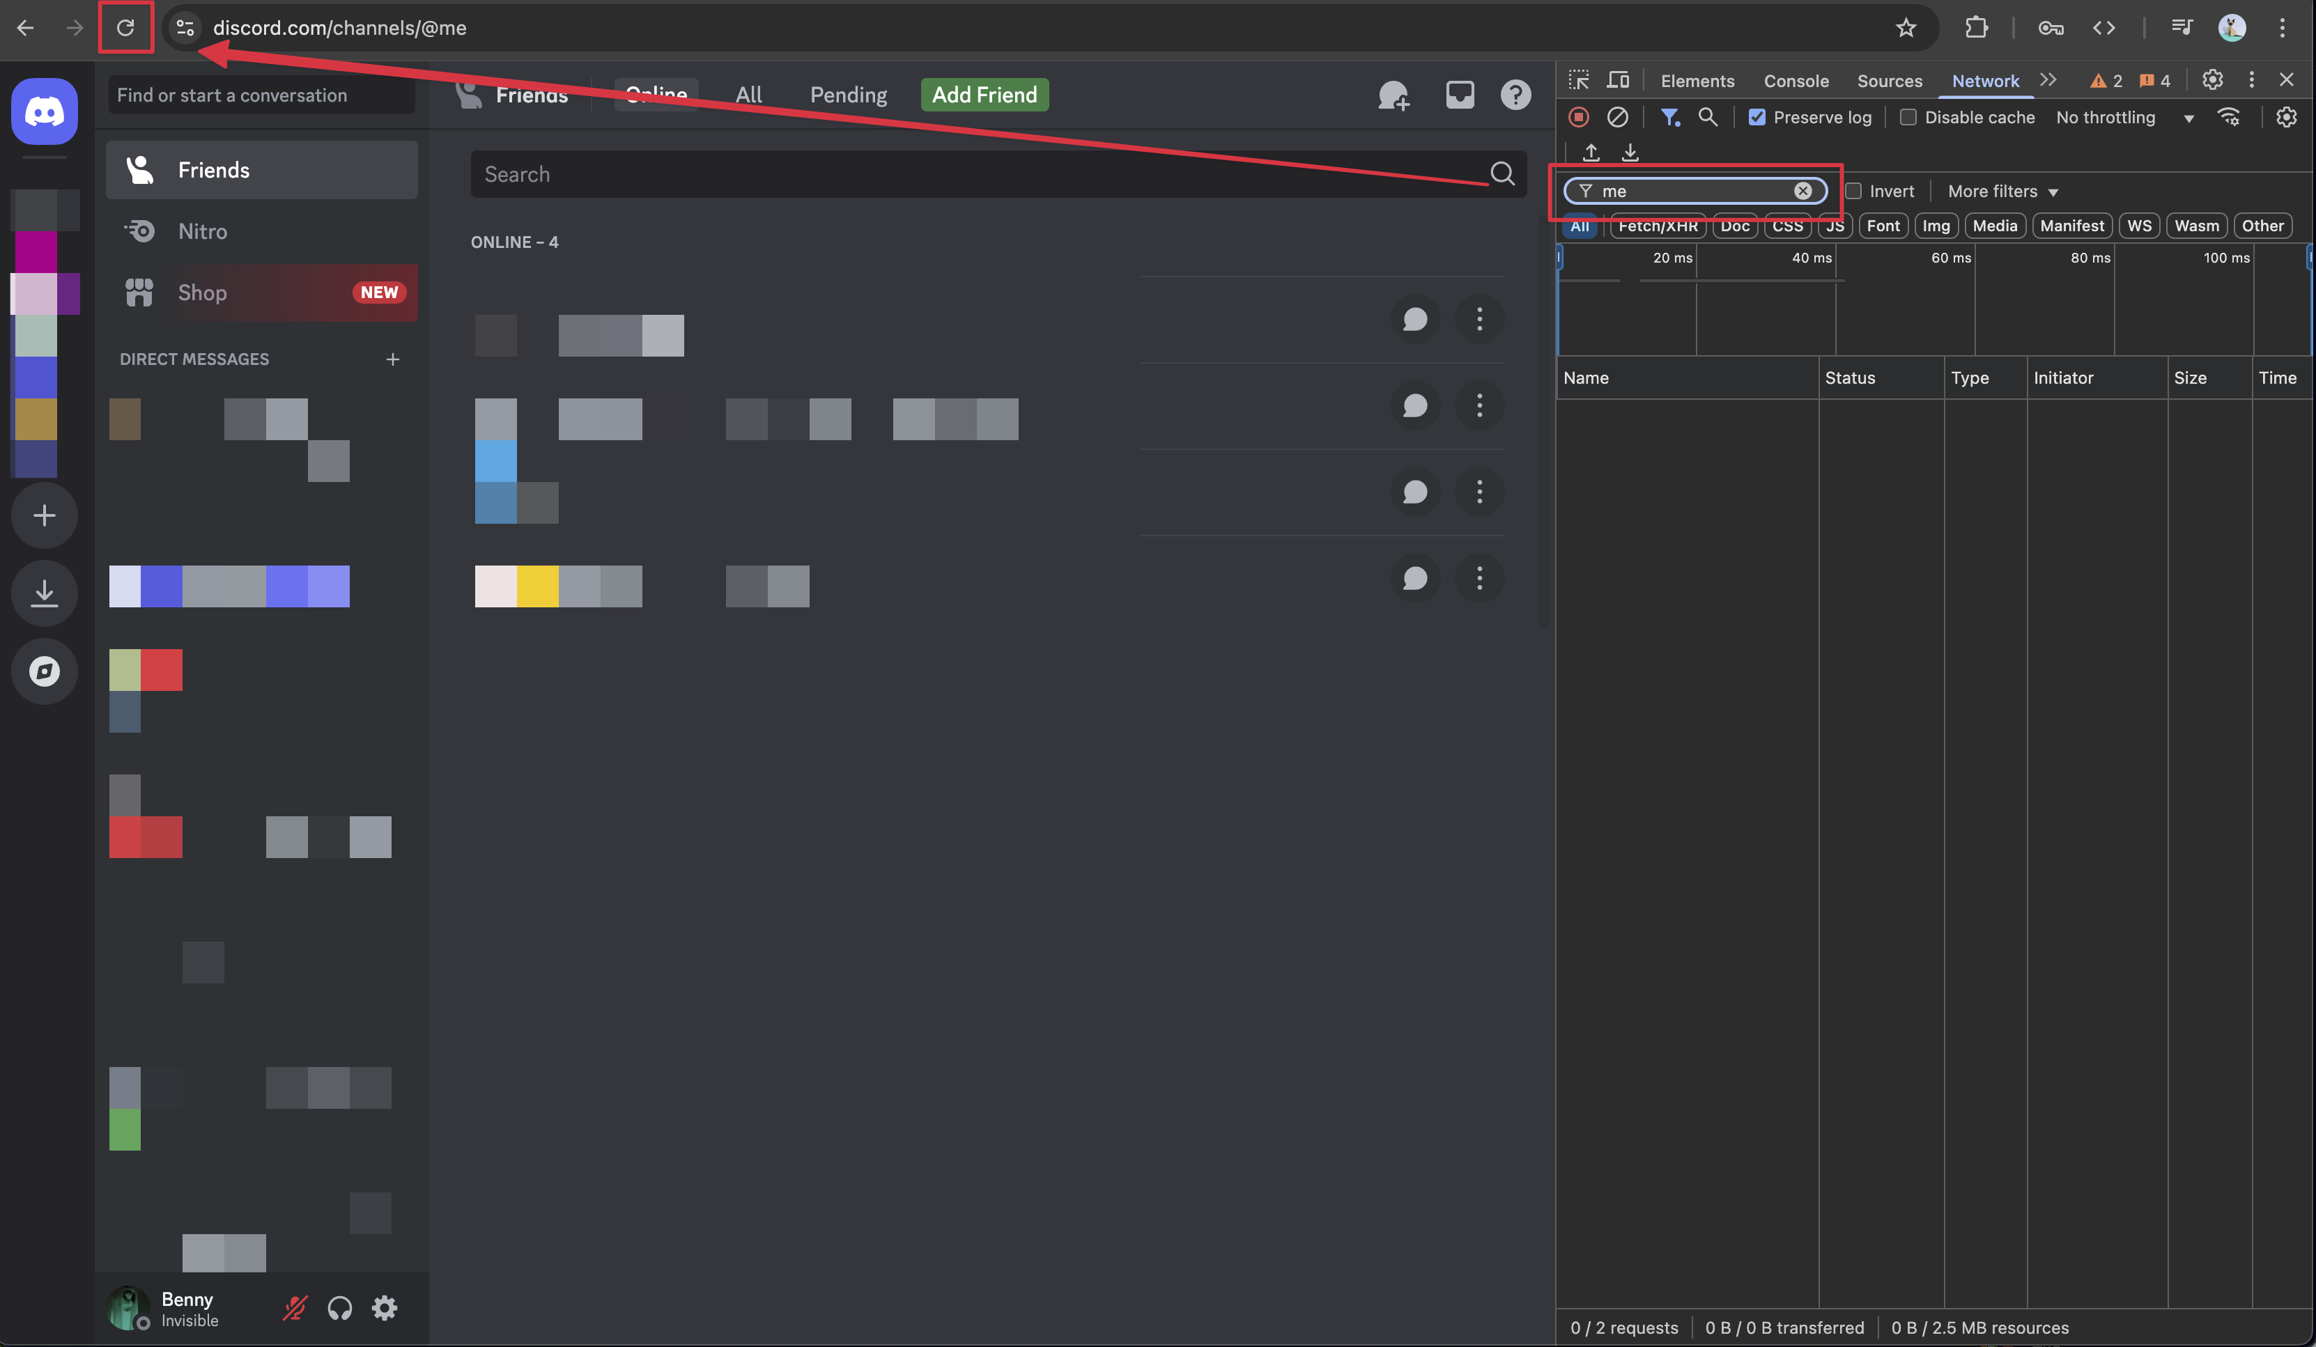2316x1347 pixels.
Task: Uncheck the Preserve log checkbox
Action: (x=1757, y=118)
